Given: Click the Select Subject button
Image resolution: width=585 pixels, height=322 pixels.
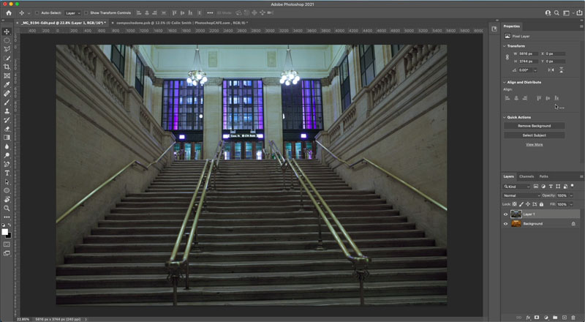Looking at the screenshot, I should coord(534,135).
